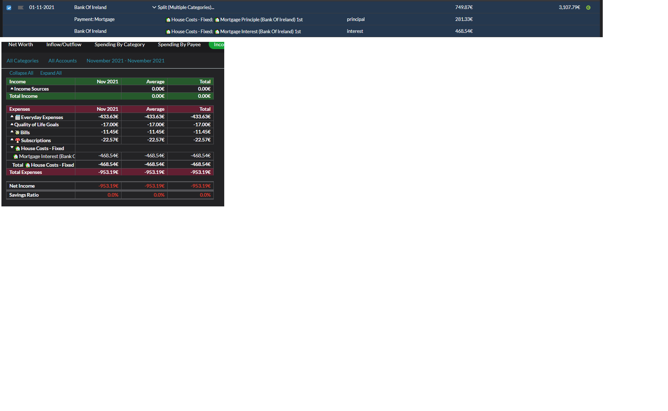The image size is (668, 411).
Task: Click the Expenses table Average column header
Action: pyautogui.click(x=155, y=109)
